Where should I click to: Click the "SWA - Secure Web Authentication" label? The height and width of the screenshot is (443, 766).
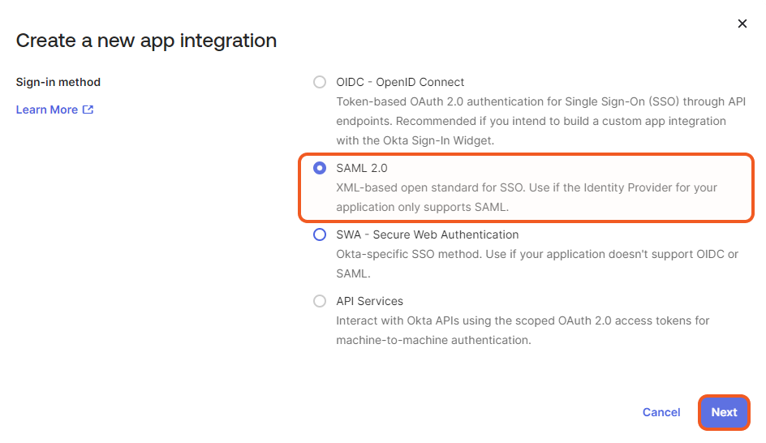coord(427,234)
